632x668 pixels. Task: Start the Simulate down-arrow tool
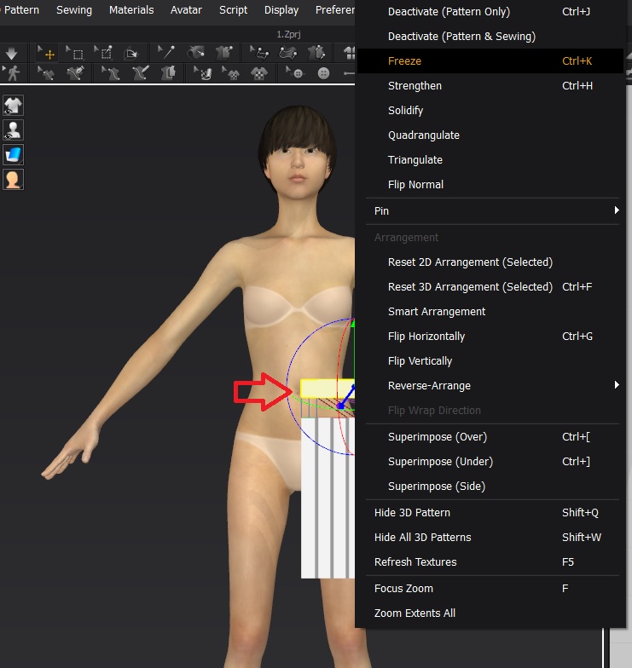tap(12, 53)
